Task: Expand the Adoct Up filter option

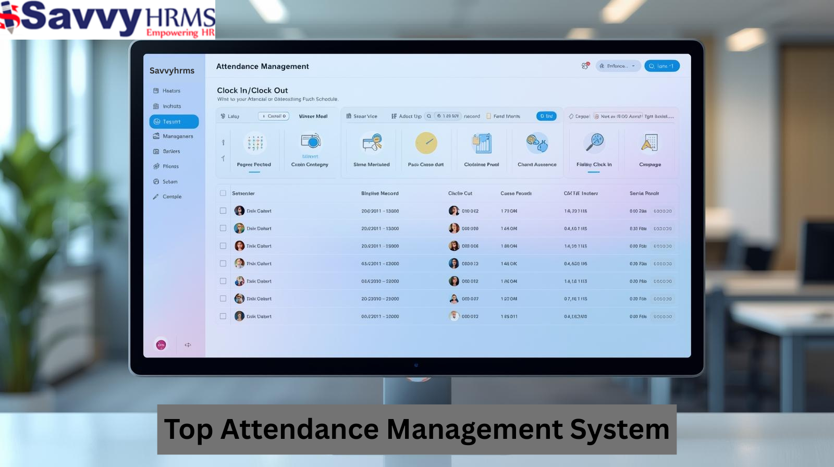Action: pos(407,116)
